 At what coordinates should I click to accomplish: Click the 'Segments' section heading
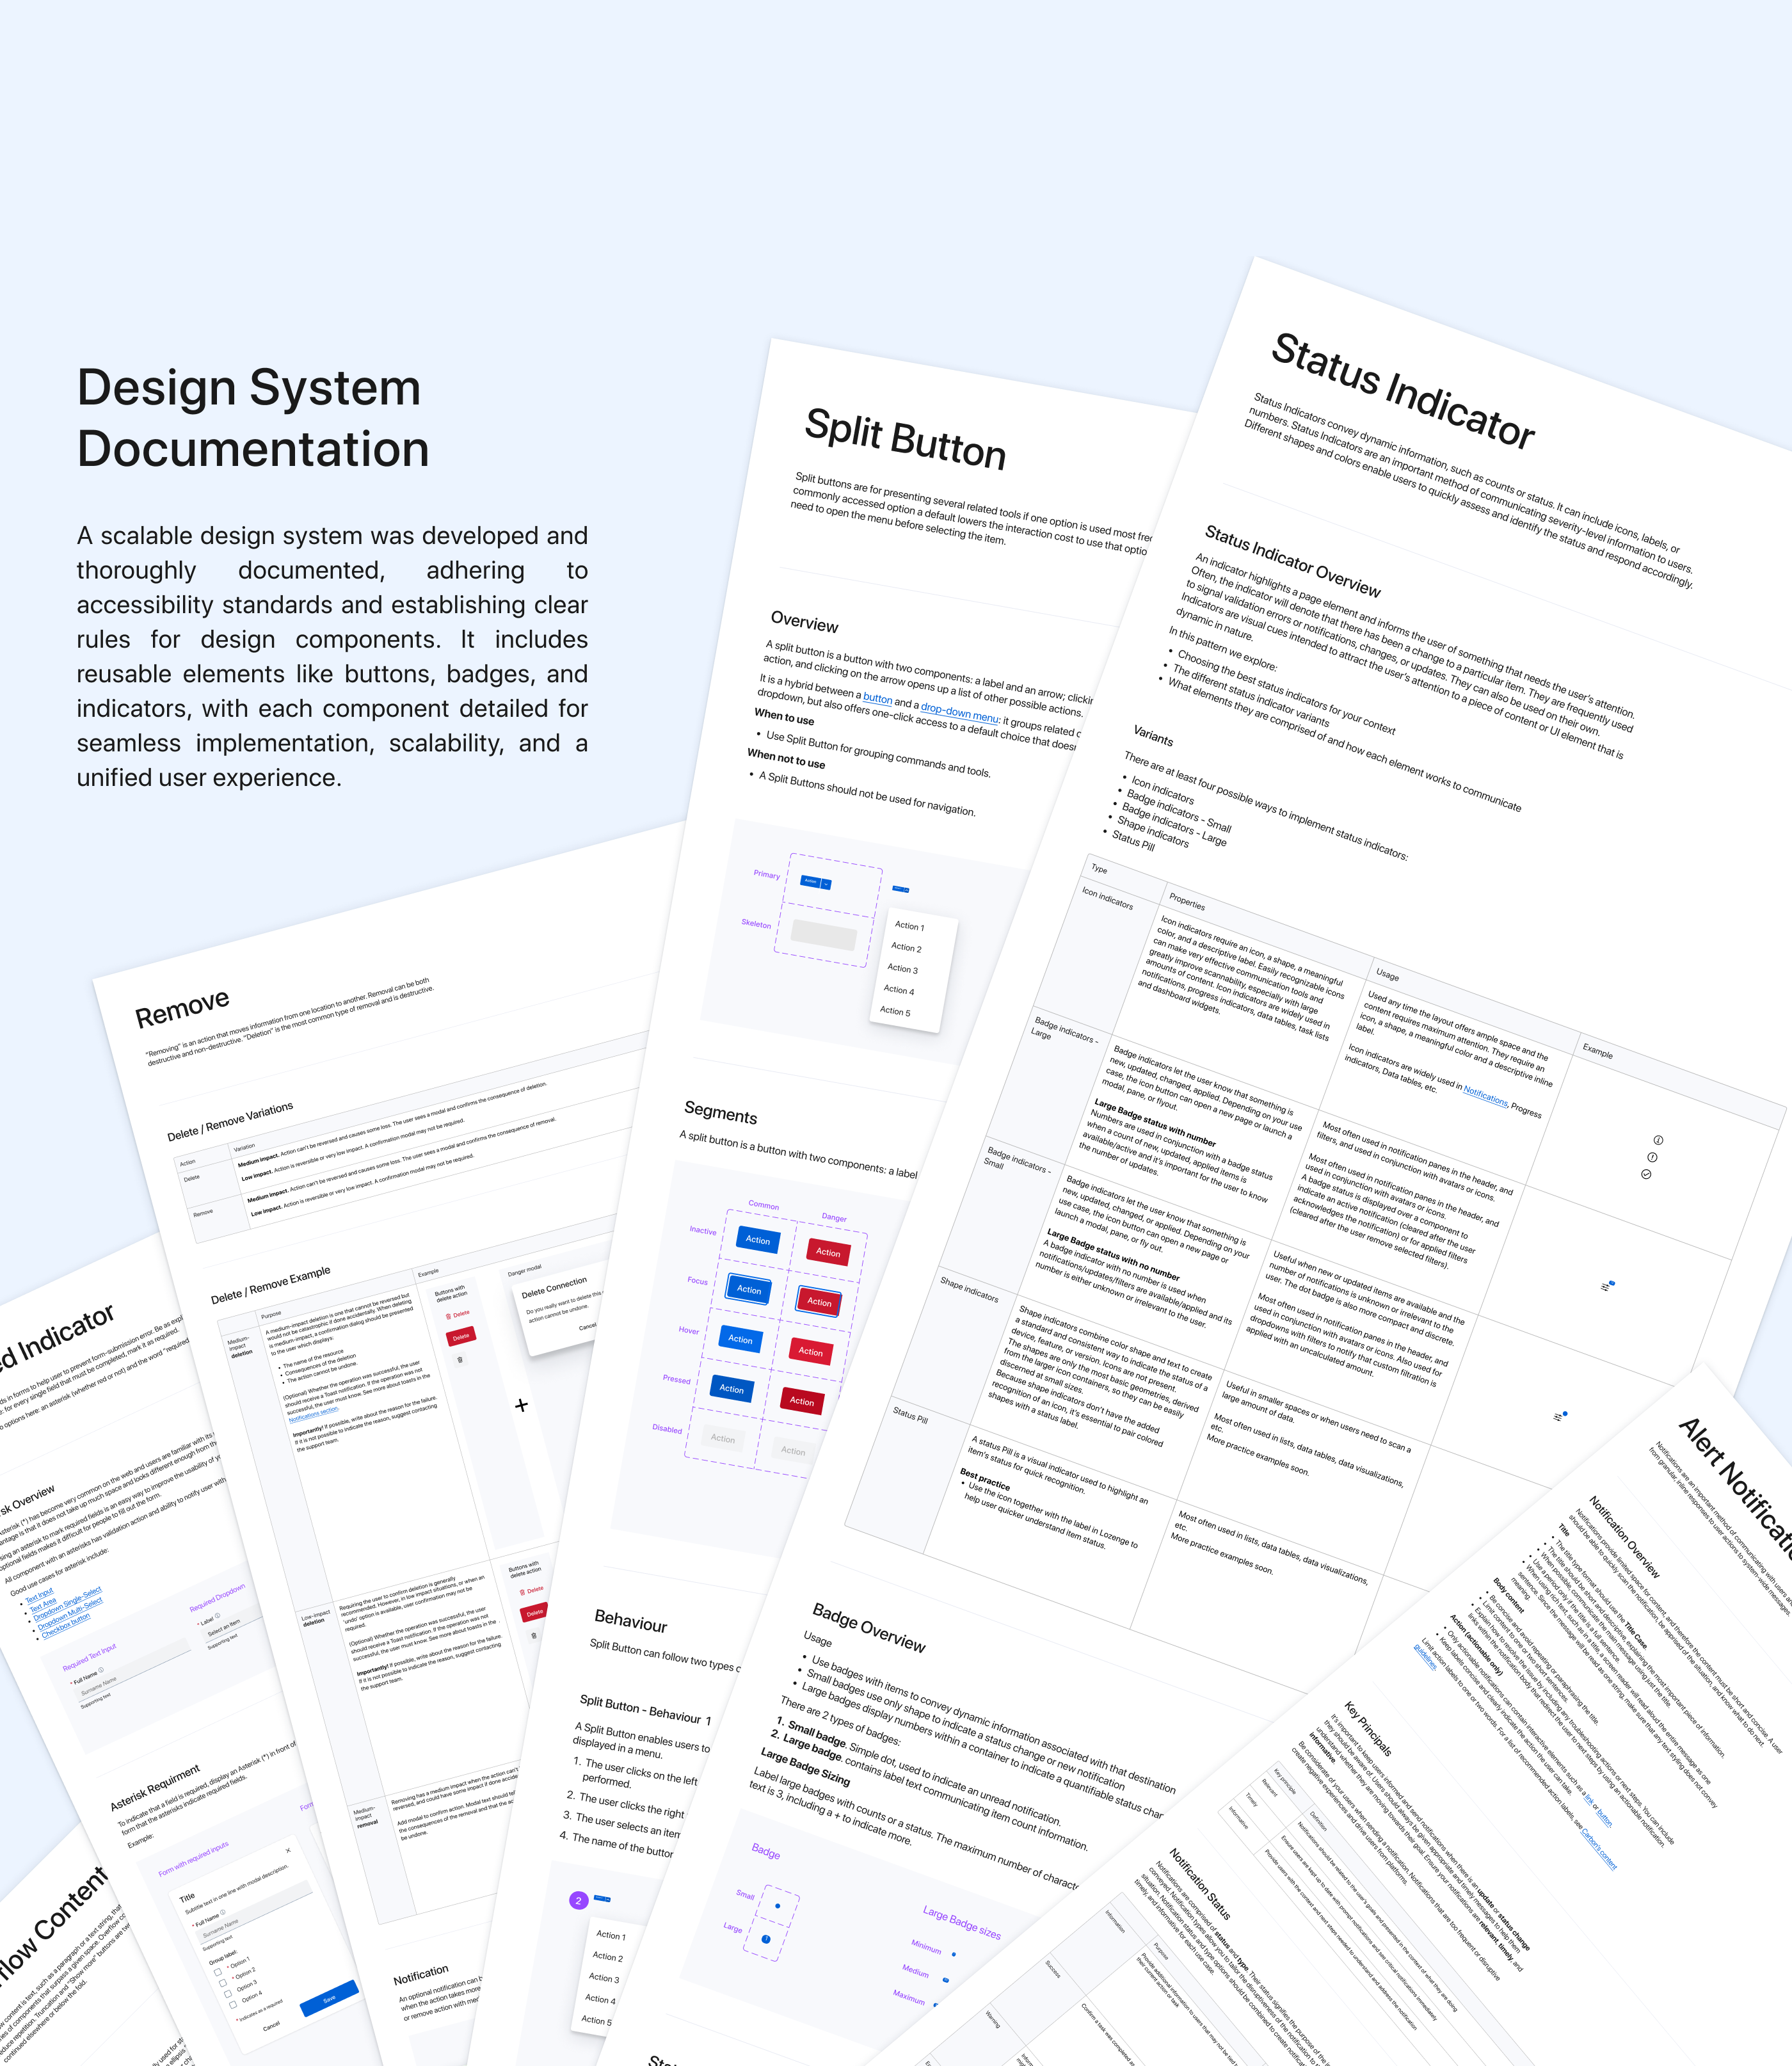point(721,1112)
